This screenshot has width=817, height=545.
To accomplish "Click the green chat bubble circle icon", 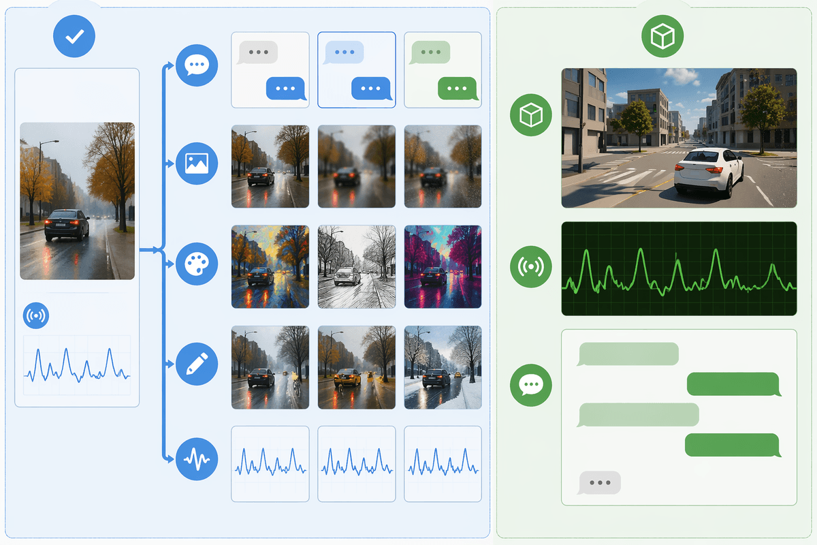I will [x=530, y=386].
